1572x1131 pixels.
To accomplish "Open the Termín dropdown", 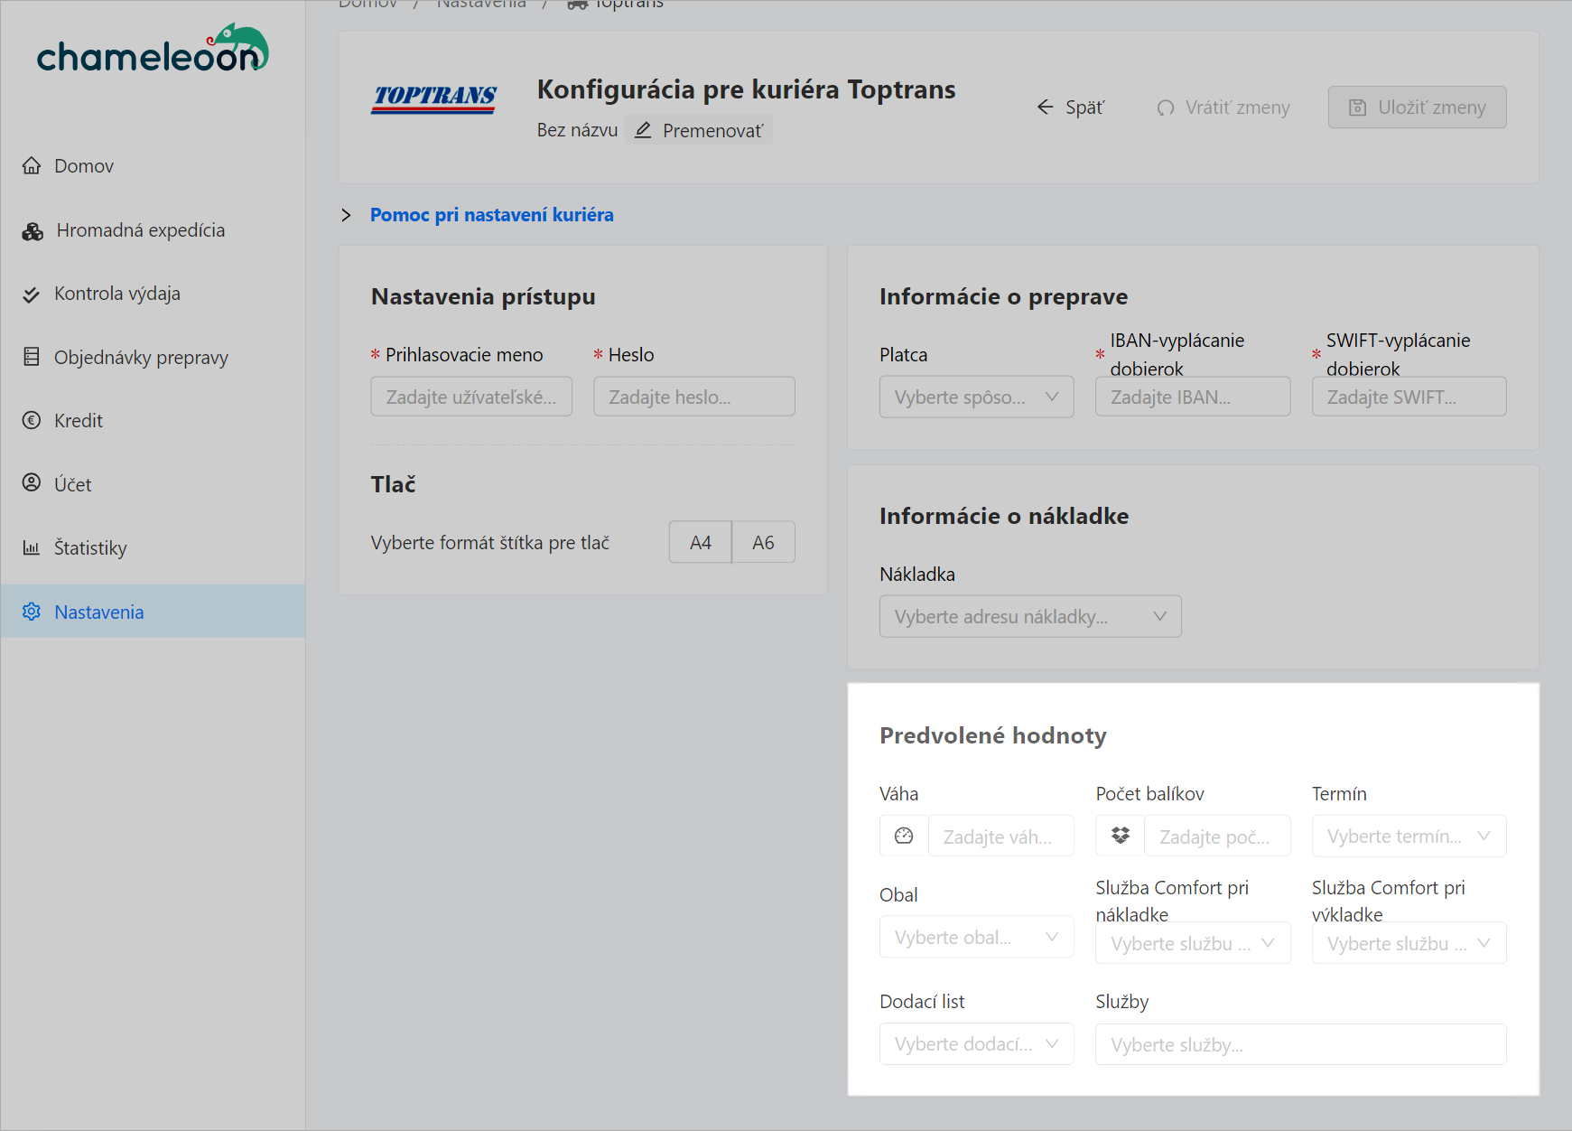I will point(1408,837).
